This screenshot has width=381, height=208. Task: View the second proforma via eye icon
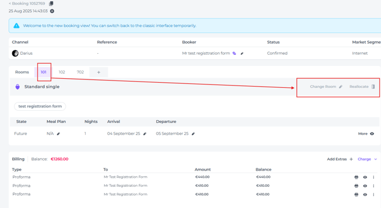tap(365, 186)
